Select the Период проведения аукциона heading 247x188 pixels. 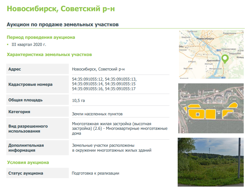(x=41, y=37)
